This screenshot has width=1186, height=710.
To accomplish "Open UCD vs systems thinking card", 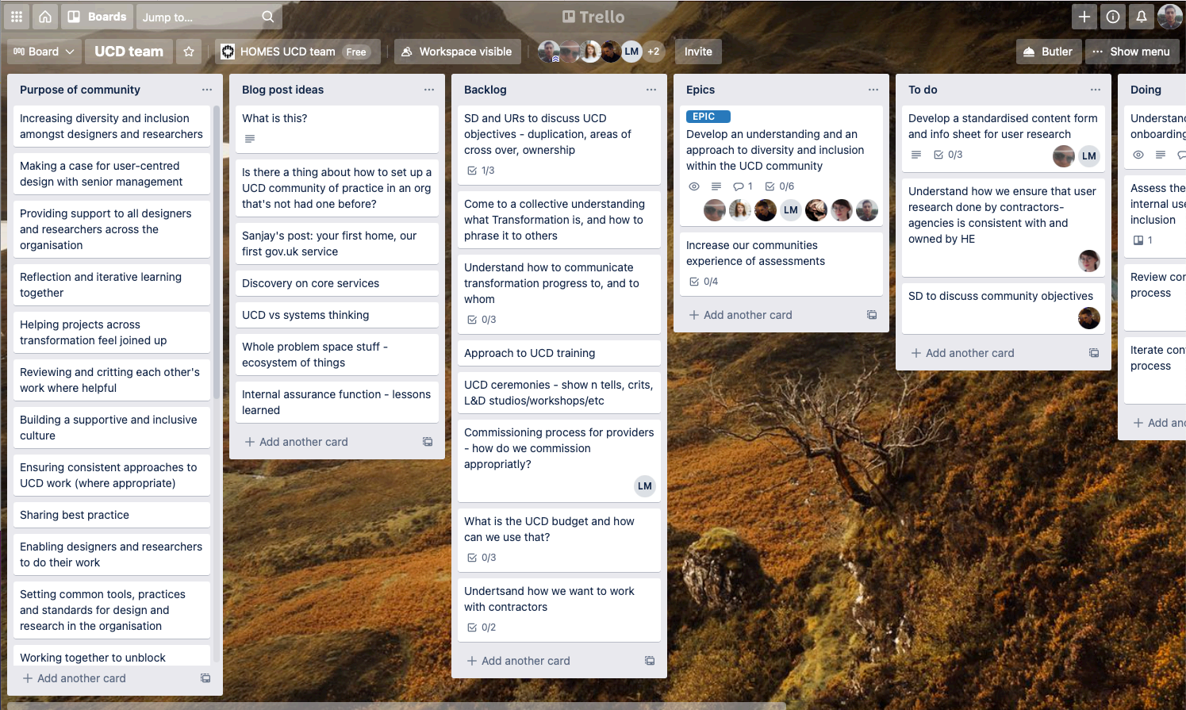I will pyautogui.click(x=337, y=315).
